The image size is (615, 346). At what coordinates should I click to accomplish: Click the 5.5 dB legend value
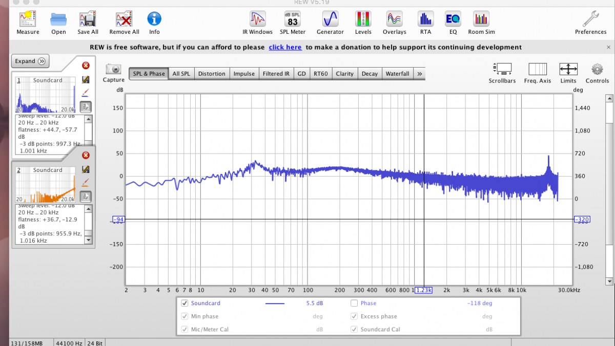[x=315, y=303]
